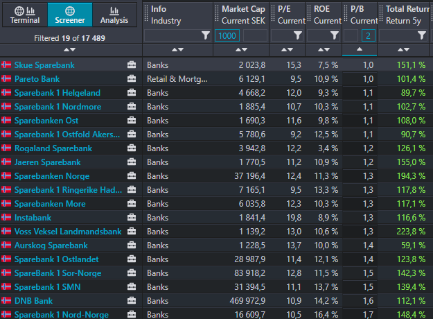Click briefcase icon for DNB Bank
Image resolution: width=433 pixels, height=319 pixels.
click(132, 300)
